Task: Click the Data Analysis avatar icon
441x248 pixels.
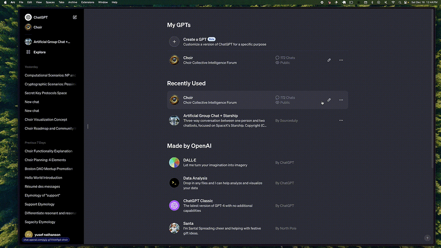Action: coord(174,183)
